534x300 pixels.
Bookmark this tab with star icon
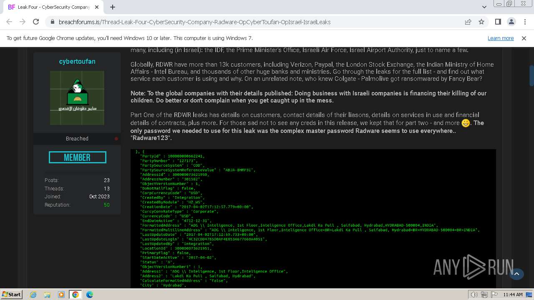(481, 22)
